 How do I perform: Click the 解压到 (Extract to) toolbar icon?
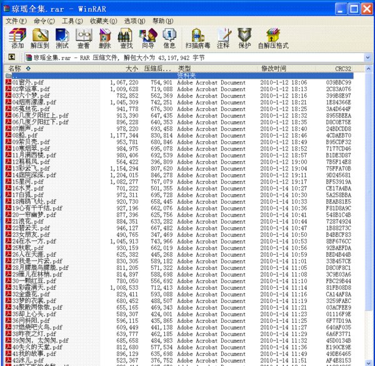coord(40,38)
